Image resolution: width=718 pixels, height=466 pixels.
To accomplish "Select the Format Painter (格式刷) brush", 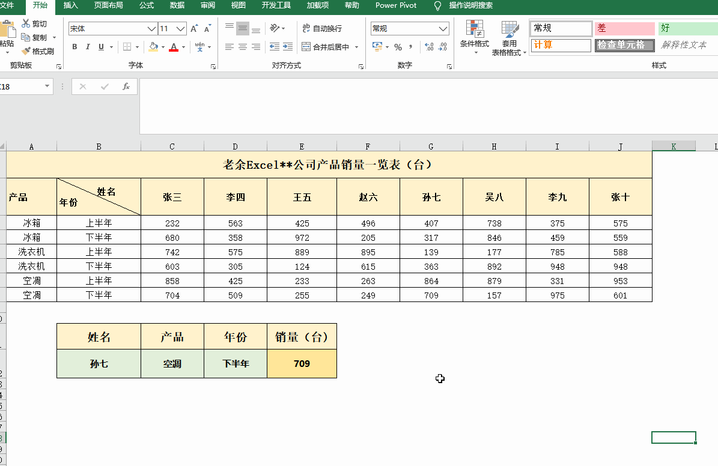I will [x=26, y=51].
